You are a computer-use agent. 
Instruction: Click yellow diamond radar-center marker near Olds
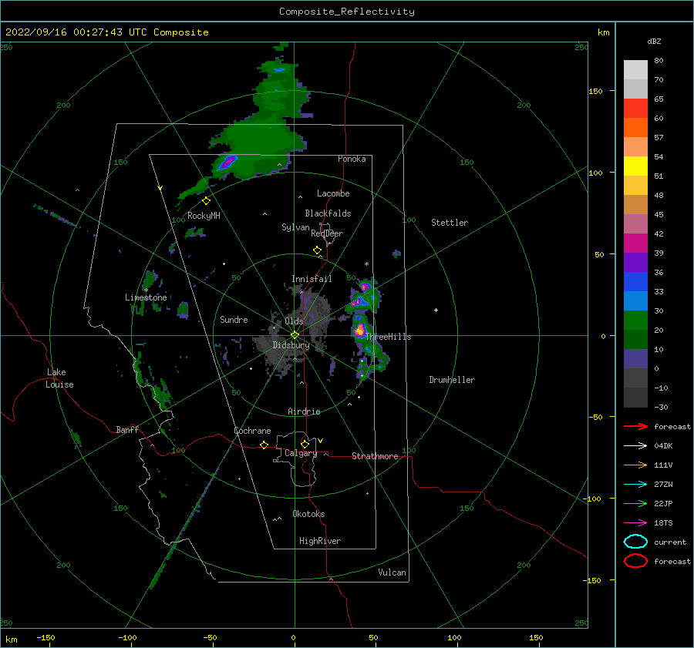click(295, 335)
